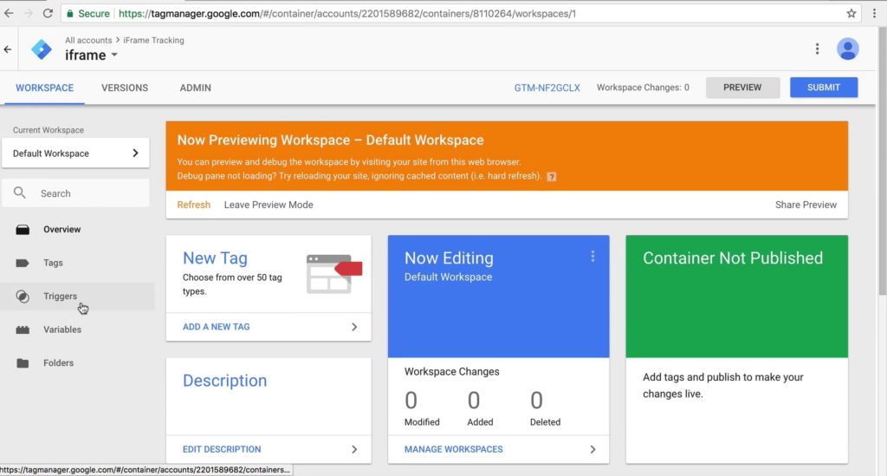Switch to the Admin tab
The image size is (887, 476).
click(195, 88)
